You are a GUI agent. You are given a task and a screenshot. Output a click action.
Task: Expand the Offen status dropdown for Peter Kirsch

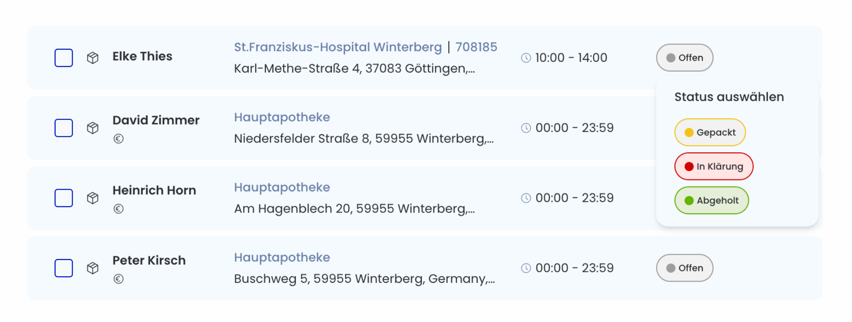click(685, 268)
